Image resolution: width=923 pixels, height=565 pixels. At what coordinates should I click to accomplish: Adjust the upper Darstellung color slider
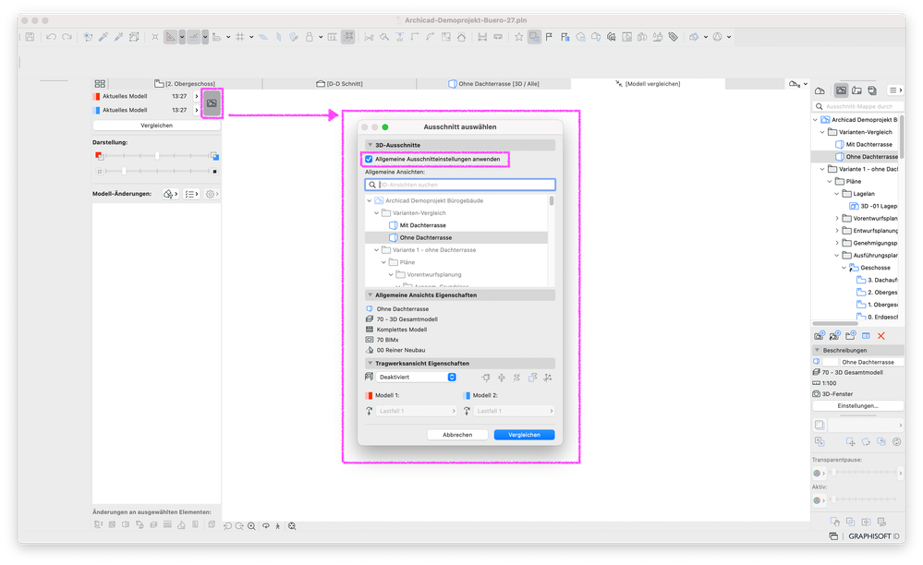click(x=156, y=156)
